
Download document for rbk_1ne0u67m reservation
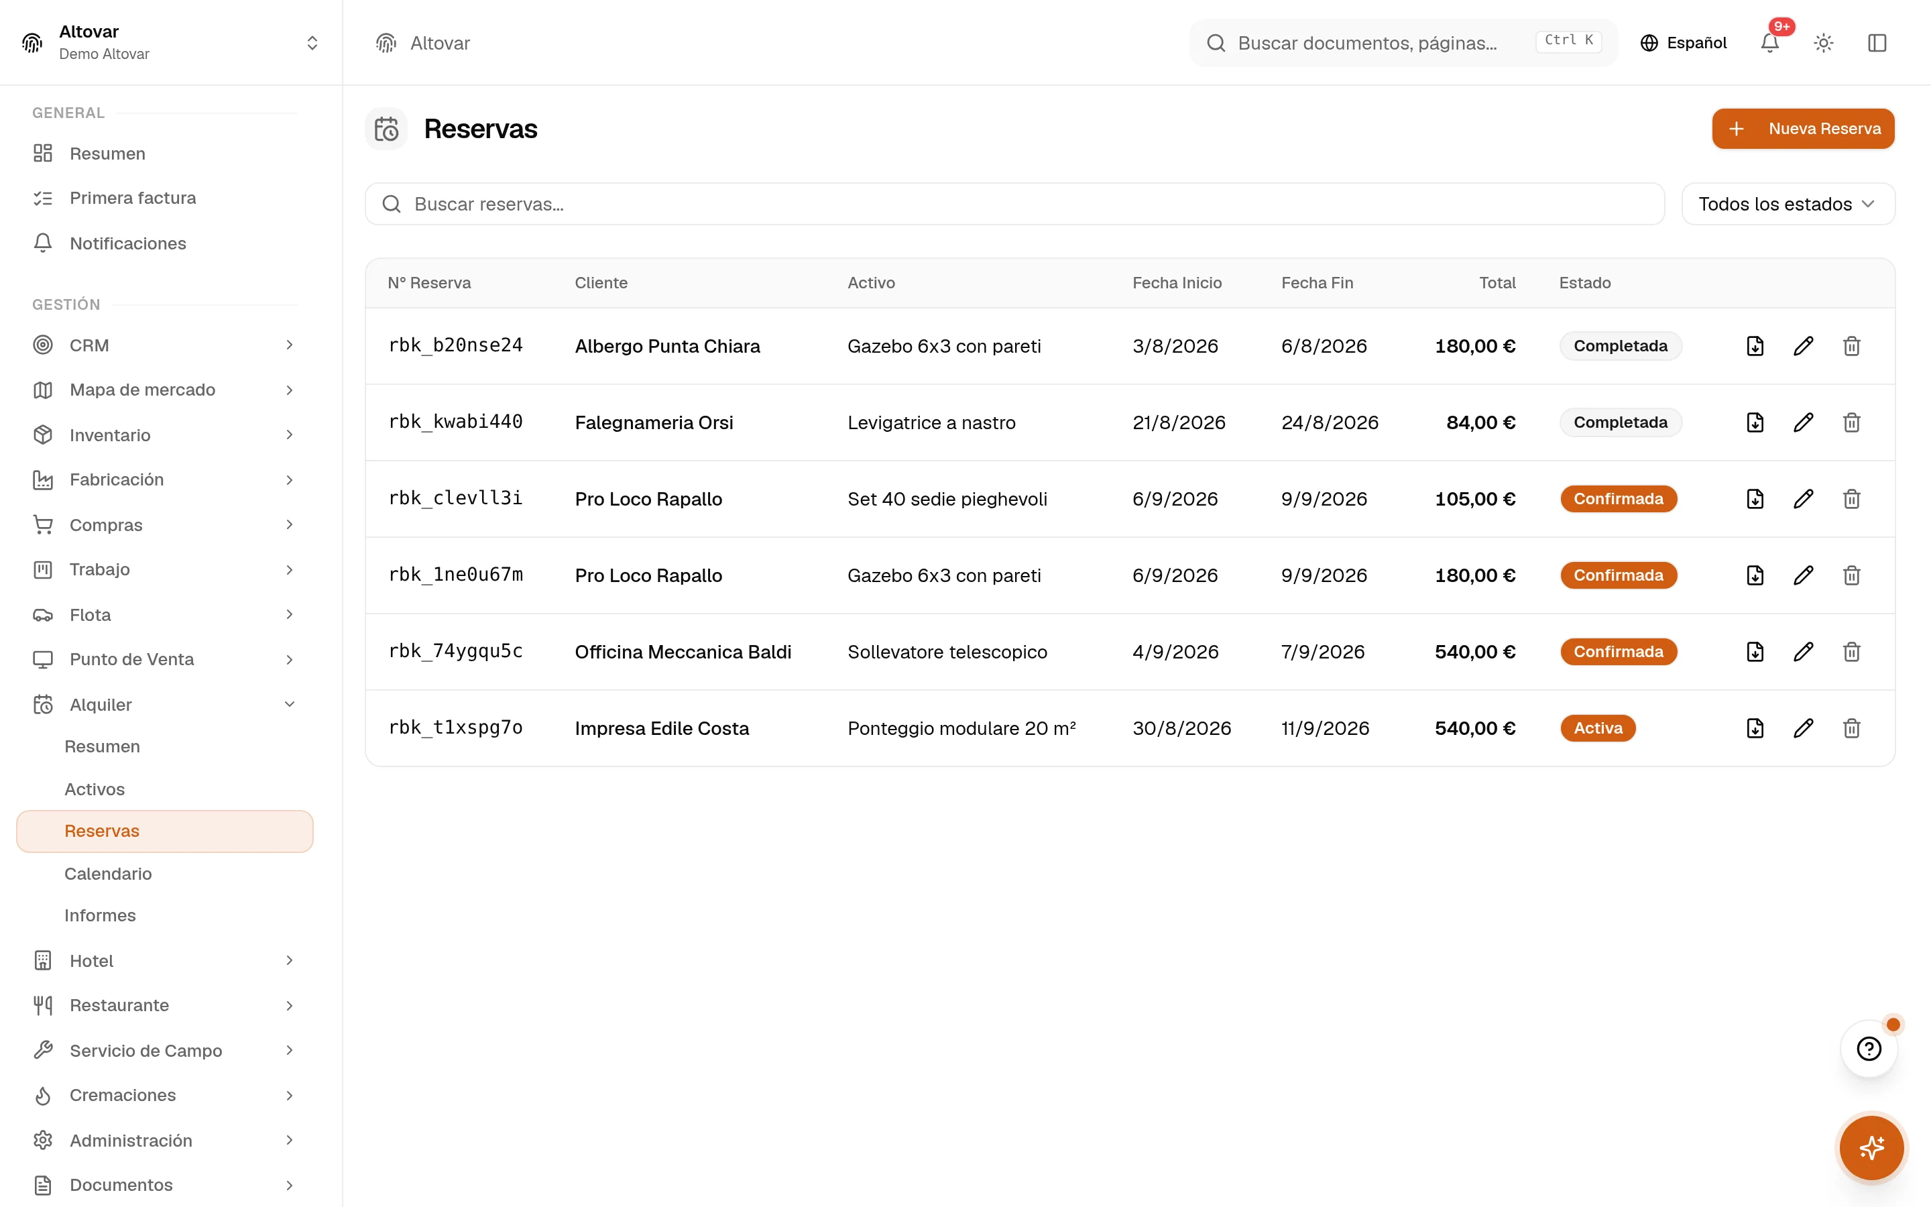tap(1755, 575)
